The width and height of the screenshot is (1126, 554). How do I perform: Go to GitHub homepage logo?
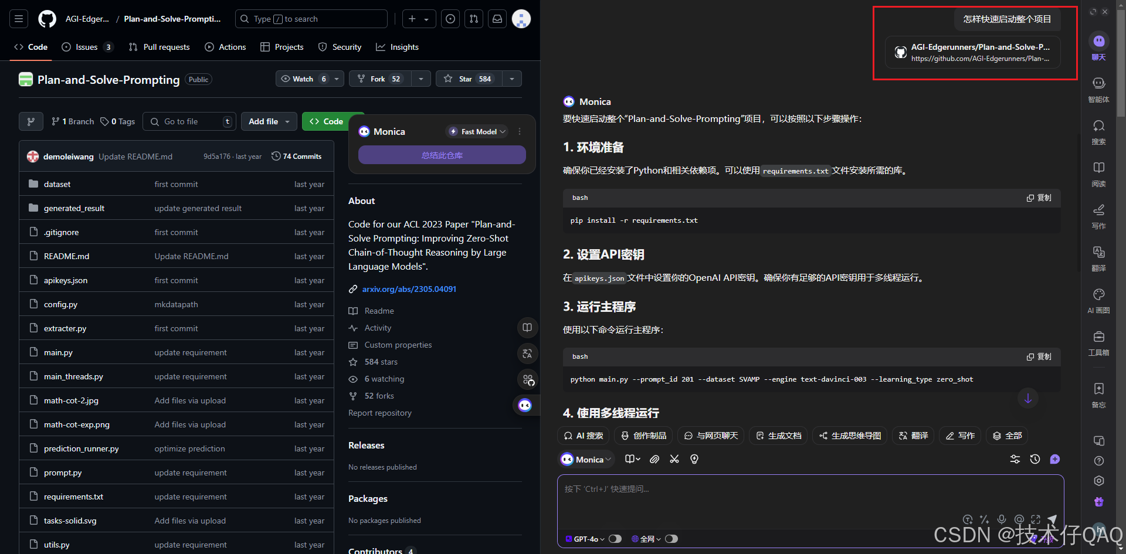(48, 19)
